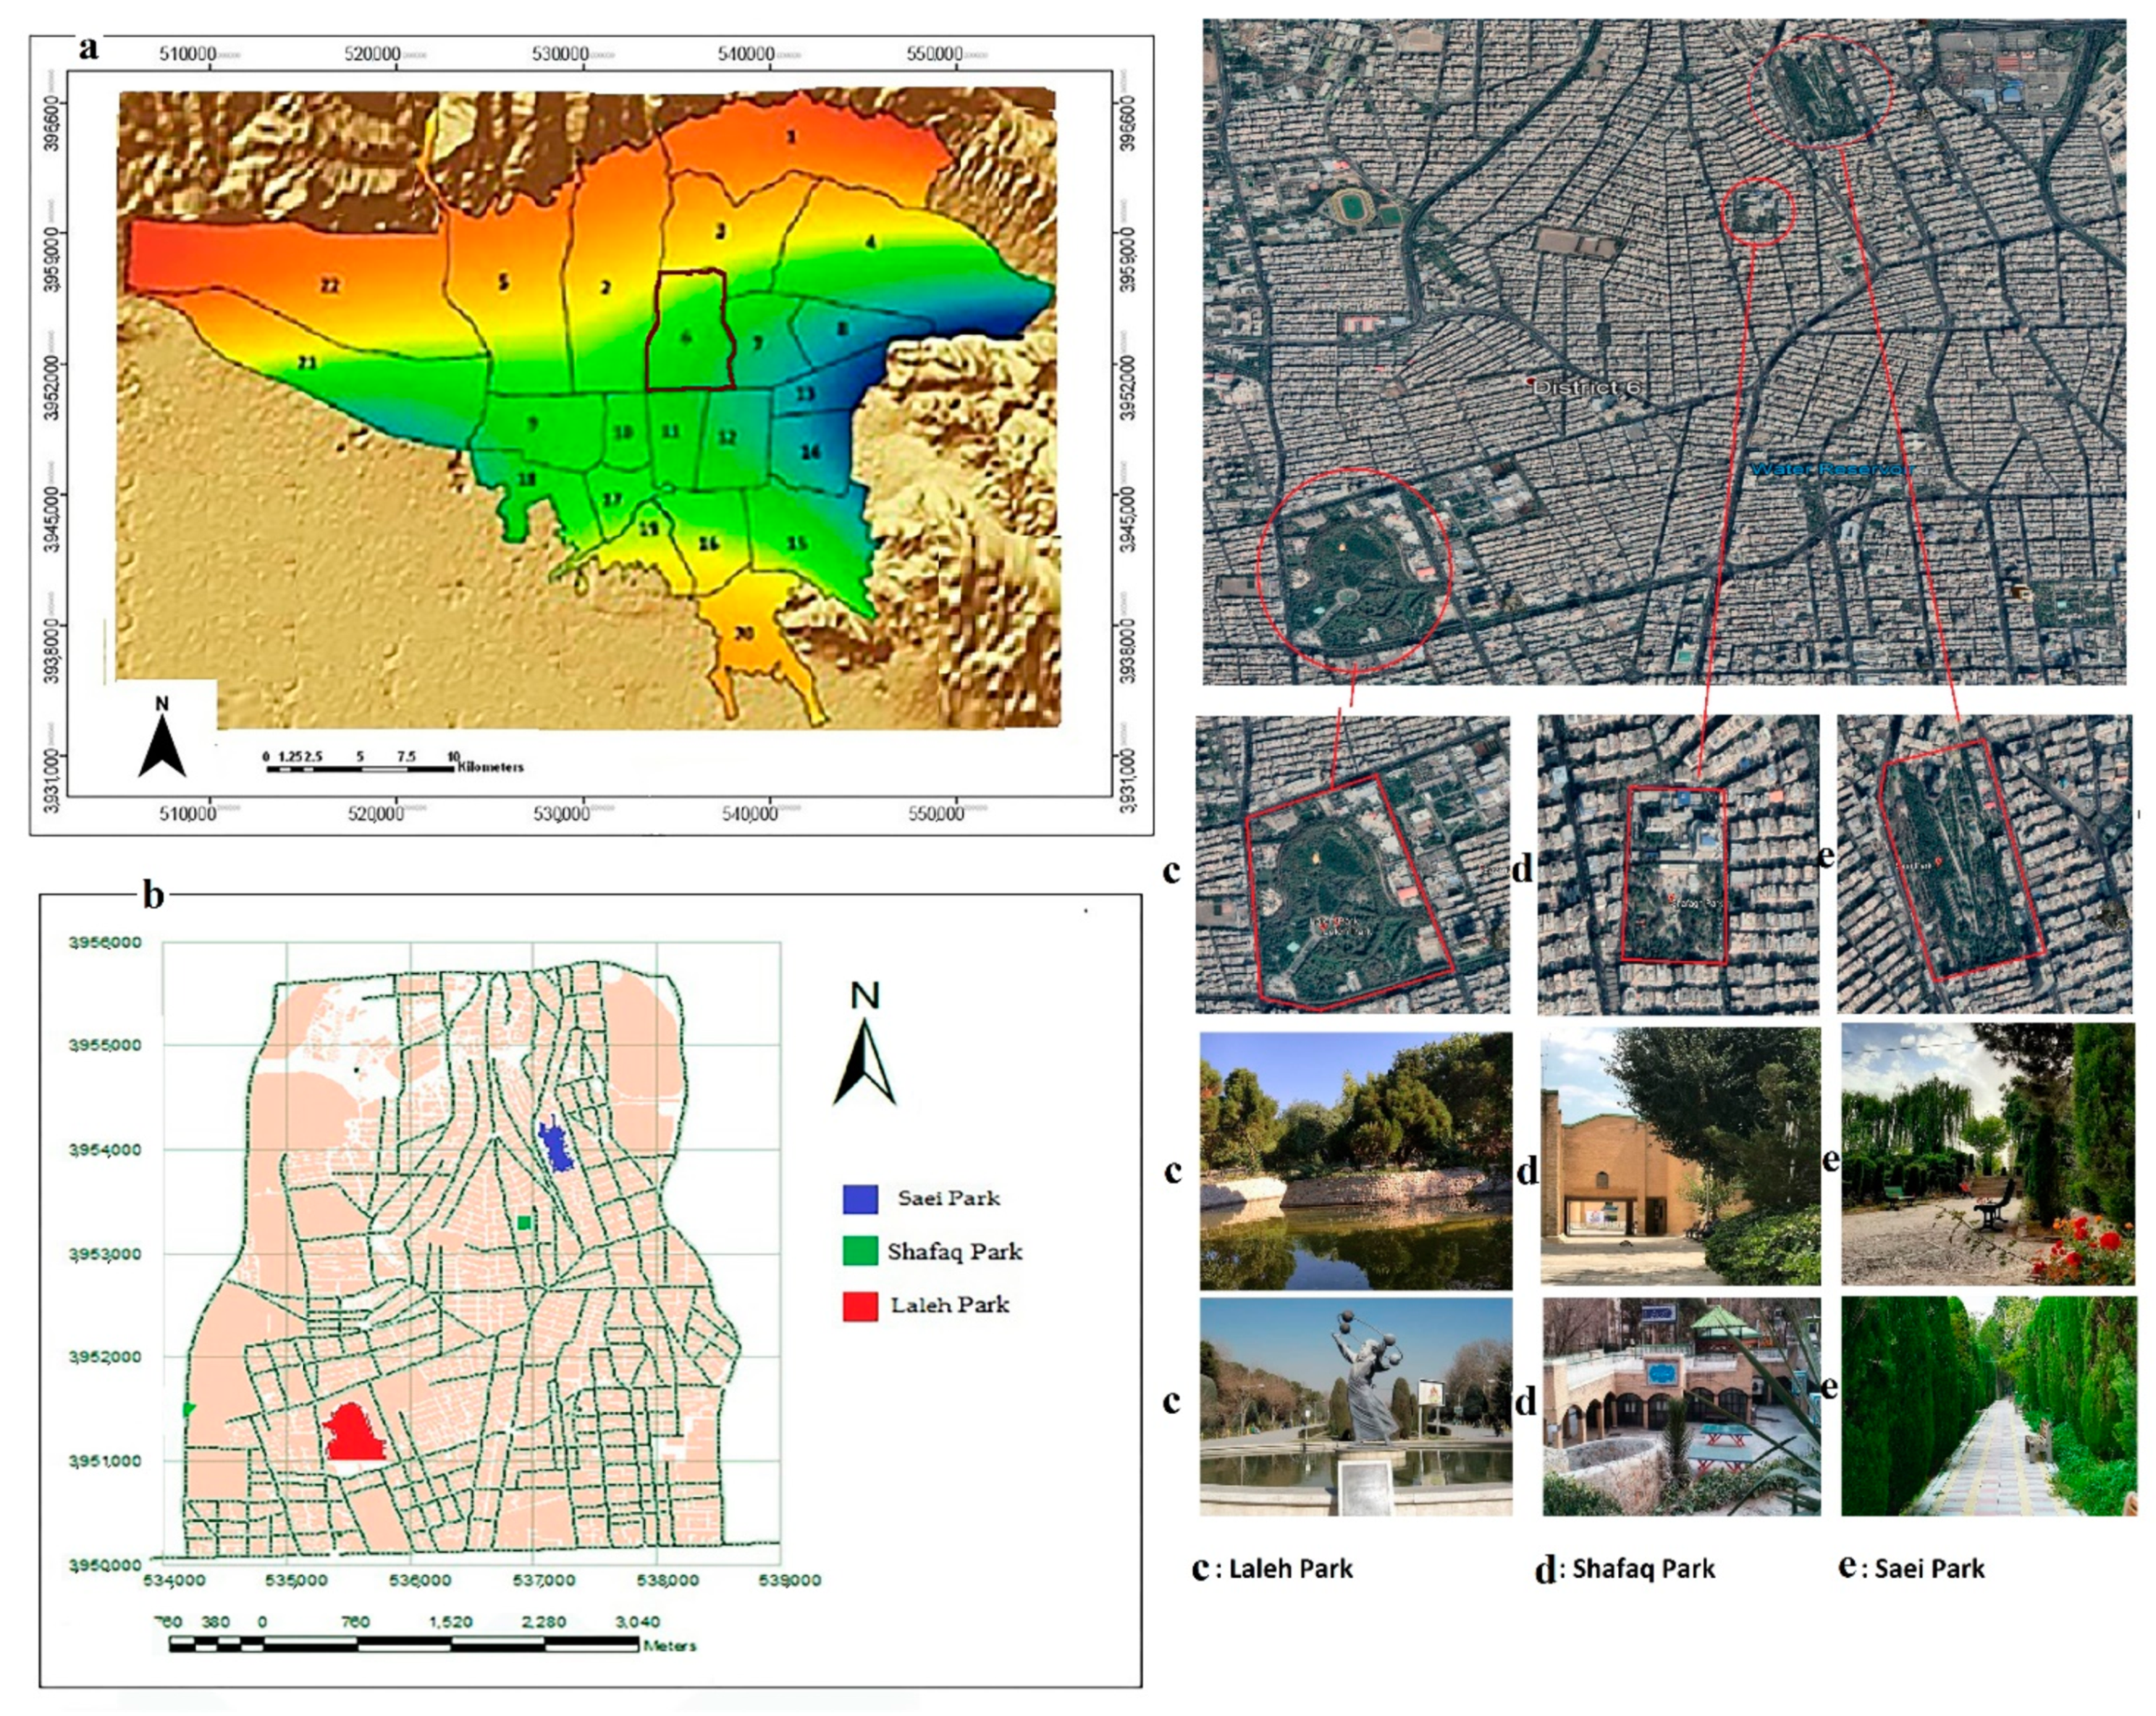The height and width of the screenshot is (1716, 2156).
Task: Click the blue Saei Park polygon on map b
Action: click(x=556, y=1146)
